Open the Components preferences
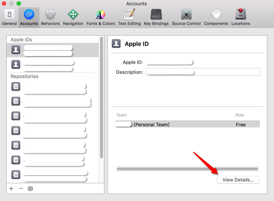Screen dimensions: 274x201 (x=216, y=17)
